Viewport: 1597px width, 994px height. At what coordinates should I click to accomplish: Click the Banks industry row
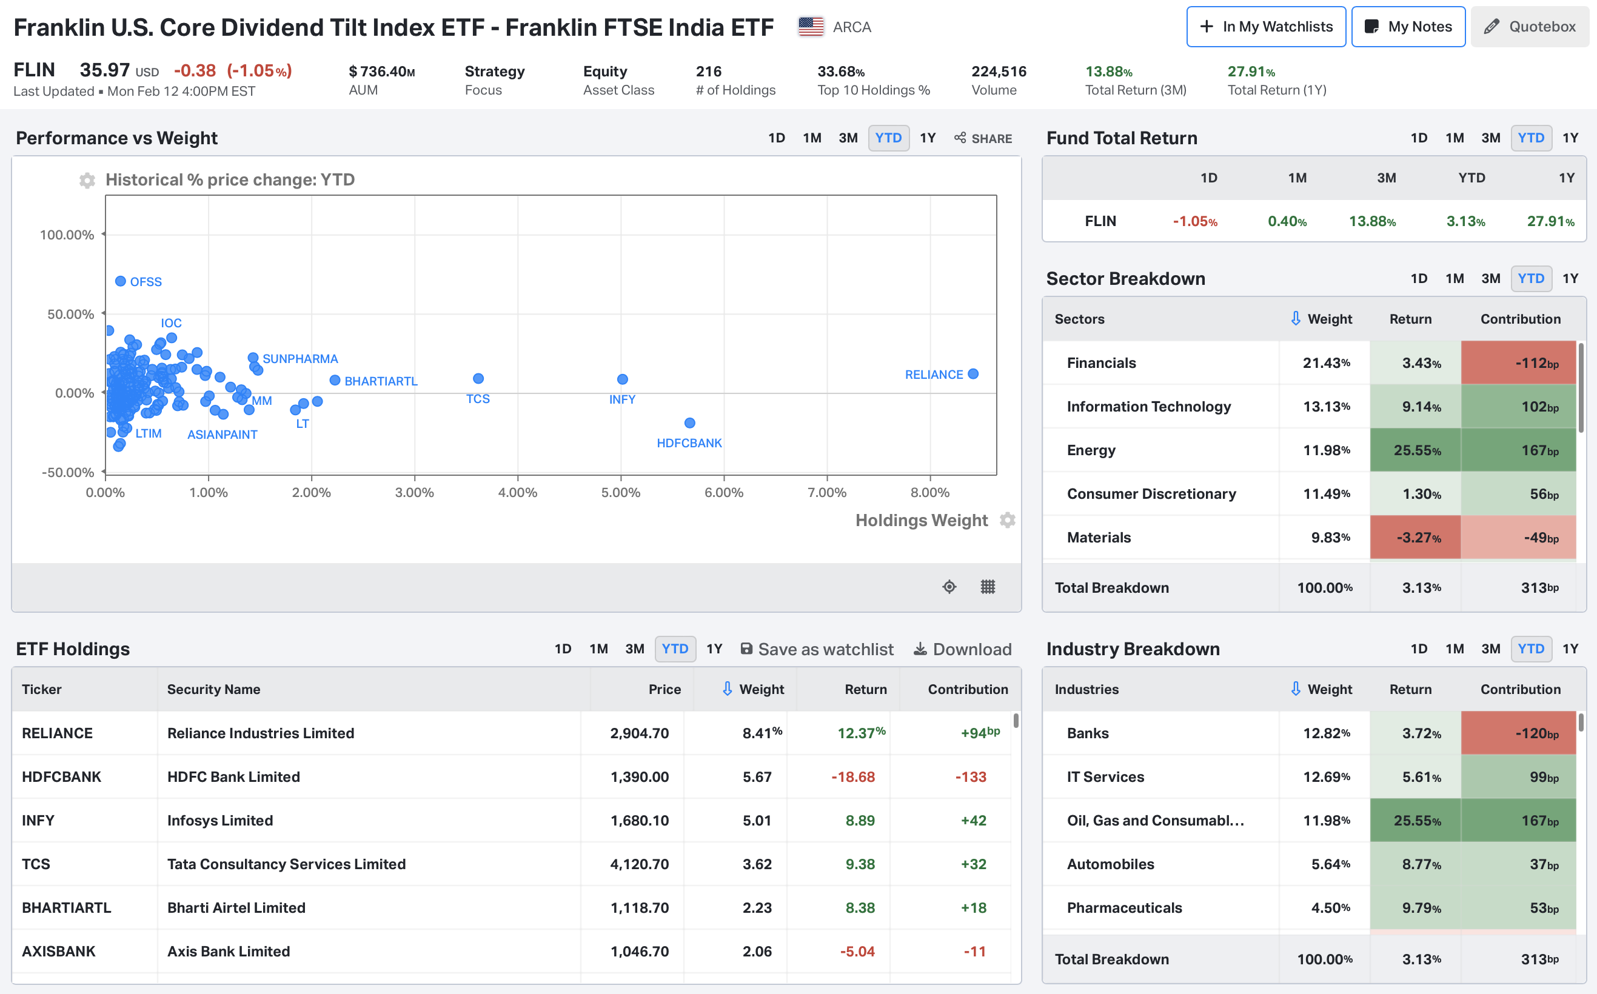(x=1309, y=733)
